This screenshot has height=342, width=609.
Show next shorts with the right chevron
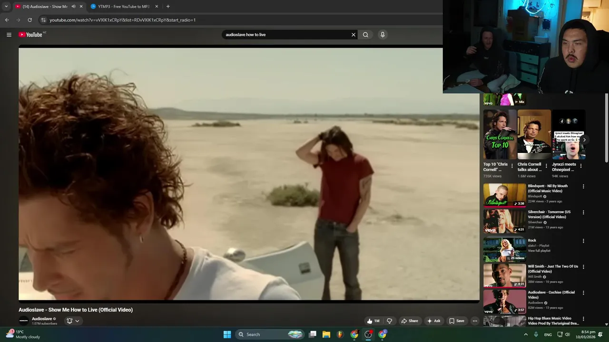point(584,140)
